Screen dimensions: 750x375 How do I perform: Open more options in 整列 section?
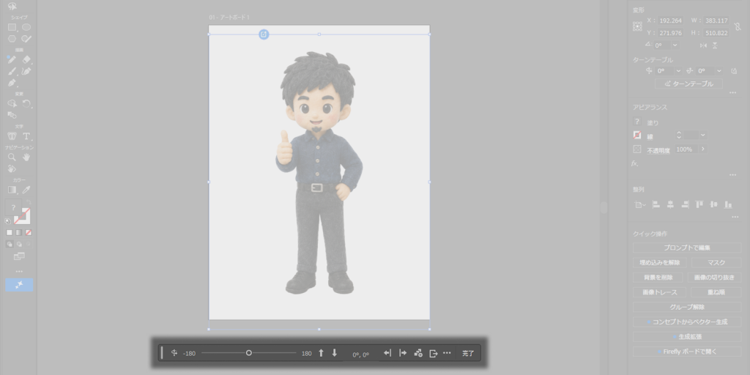tap(735, 217)
